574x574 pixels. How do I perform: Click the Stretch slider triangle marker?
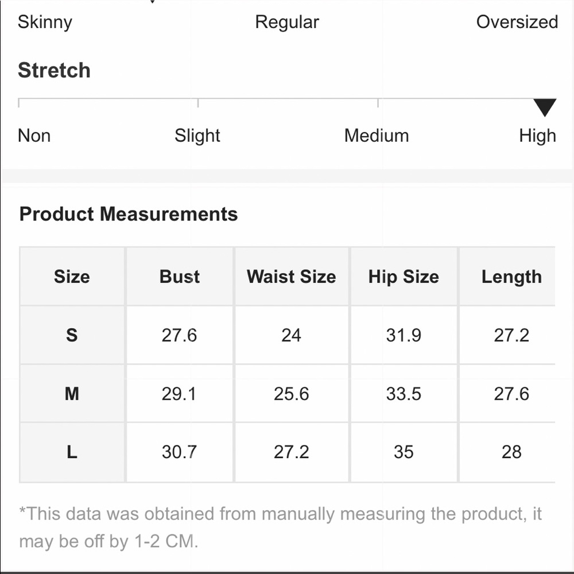pyautogui.click(x=545, y=107)
